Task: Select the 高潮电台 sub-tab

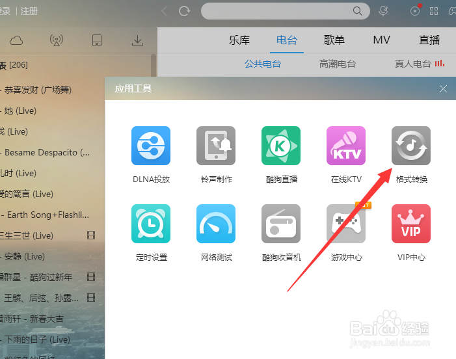Action: [x=338, y=64]
